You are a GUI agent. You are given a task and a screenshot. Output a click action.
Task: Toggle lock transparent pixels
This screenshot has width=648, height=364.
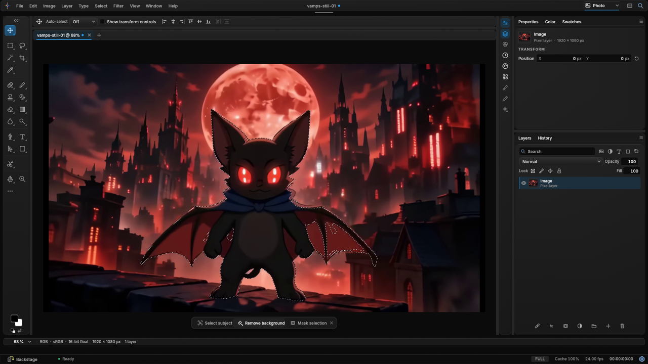[533, 171]
